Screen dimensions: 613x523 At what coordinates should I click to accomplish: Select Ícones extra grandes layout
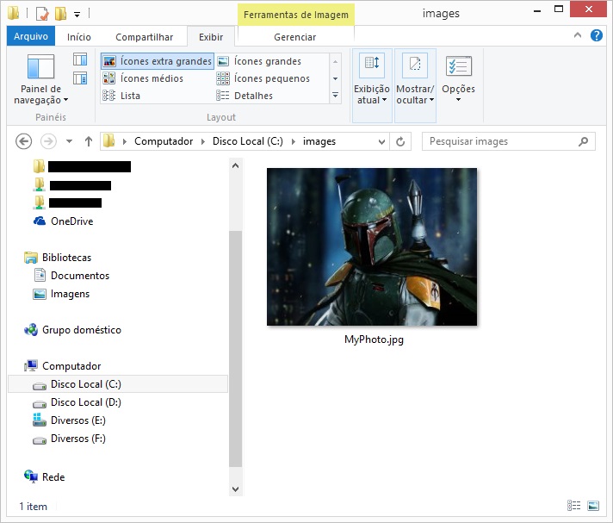pos(158,61)
